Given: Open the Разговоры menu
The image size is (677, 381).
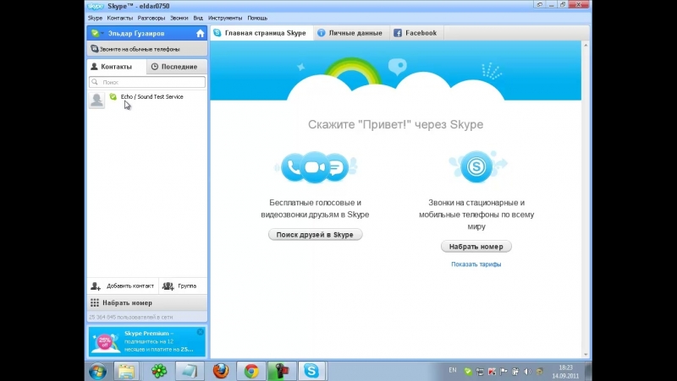Looking at the screenshot, I should click(151, 18).
